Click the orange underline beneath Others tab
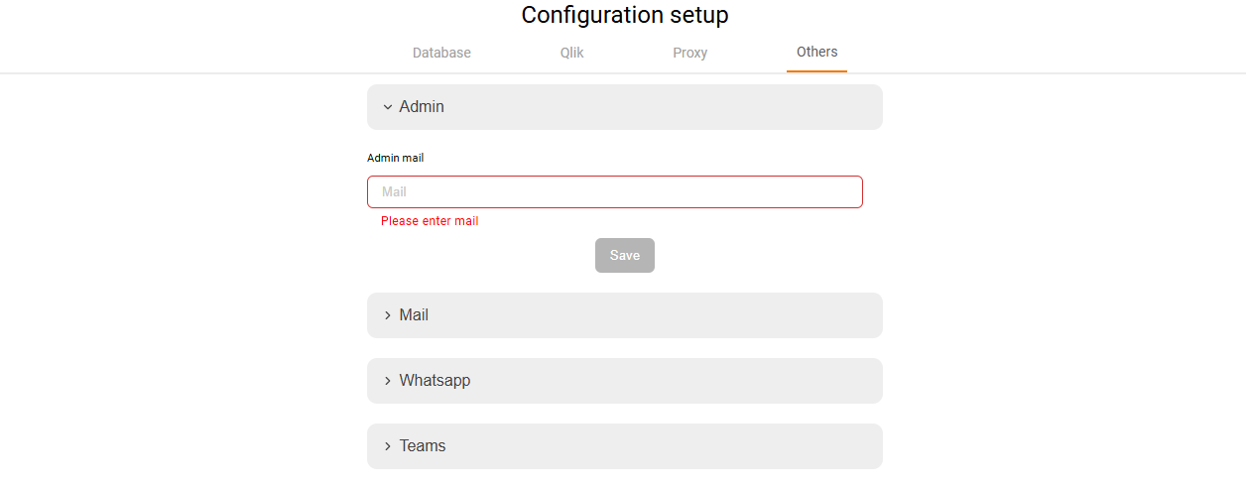Image resolution: width=1246 pixels, height=485 pixels. pyautogui.click(x=816, y=71)
